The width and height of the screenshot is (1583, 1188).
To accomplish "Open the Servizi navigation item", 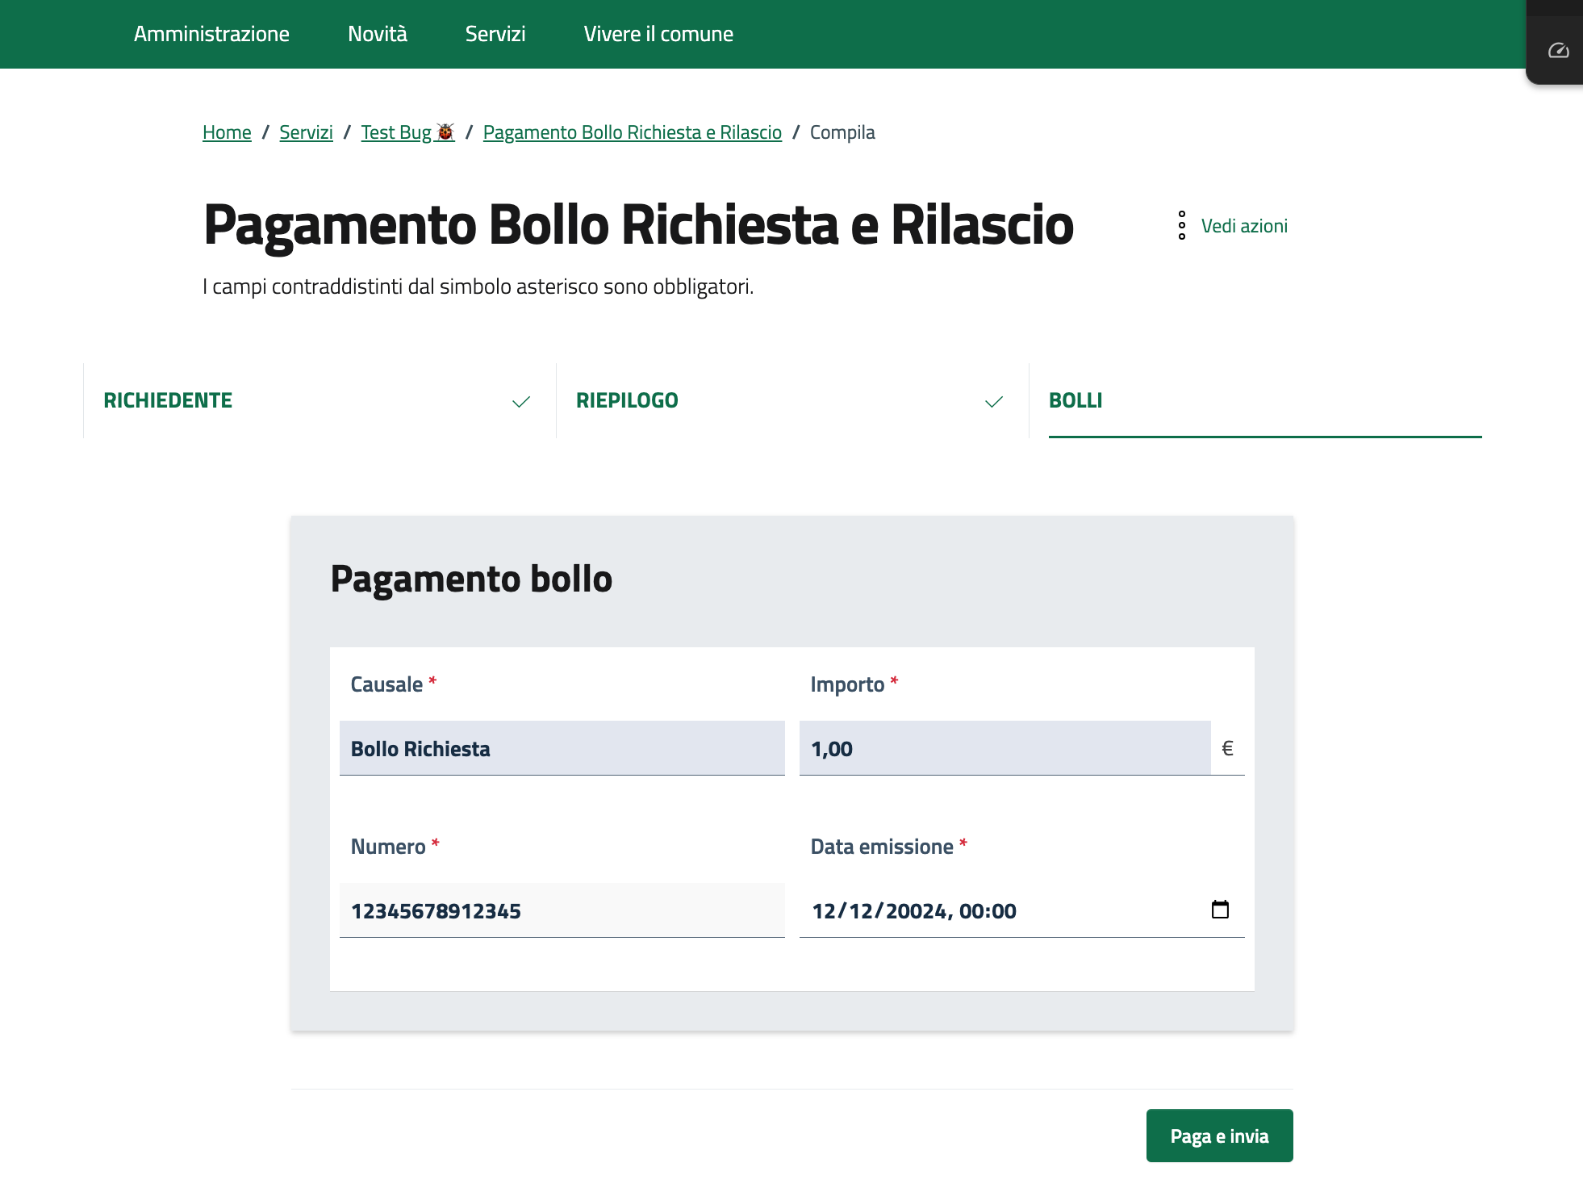I will pyautogui.click(x=495, y=34).
